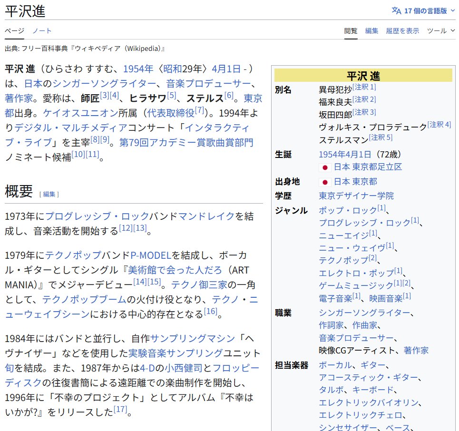Open 音楽プロデューサー link in intro paragraph
Screen dimensions: 459x431
coord(208,83)
